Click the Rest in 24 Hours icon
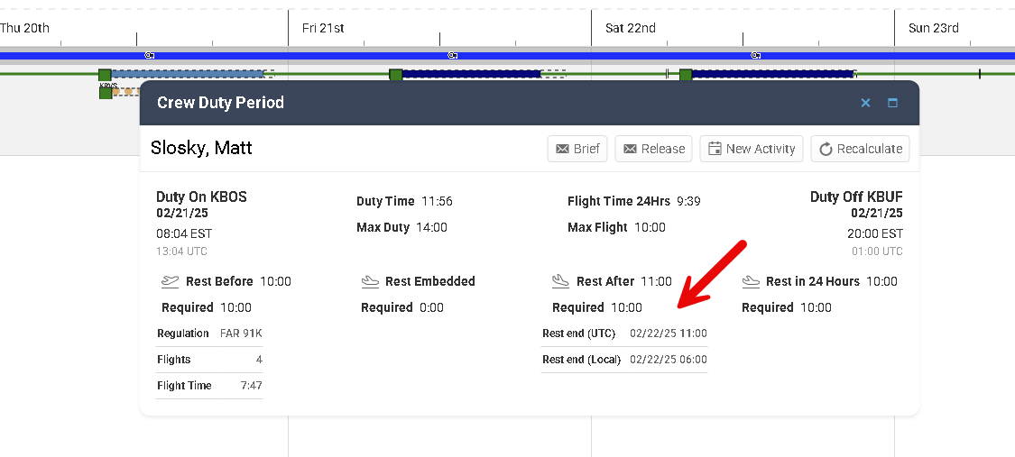This screenshot has height=457, width=1015. pyautogui.click(x=751, y=281)
